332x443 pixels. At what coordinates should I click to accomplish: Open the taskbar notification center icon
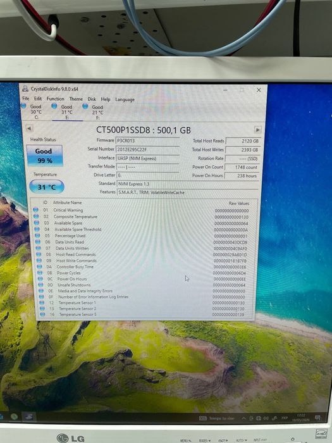pyautogui.click(x=317, y=418)
